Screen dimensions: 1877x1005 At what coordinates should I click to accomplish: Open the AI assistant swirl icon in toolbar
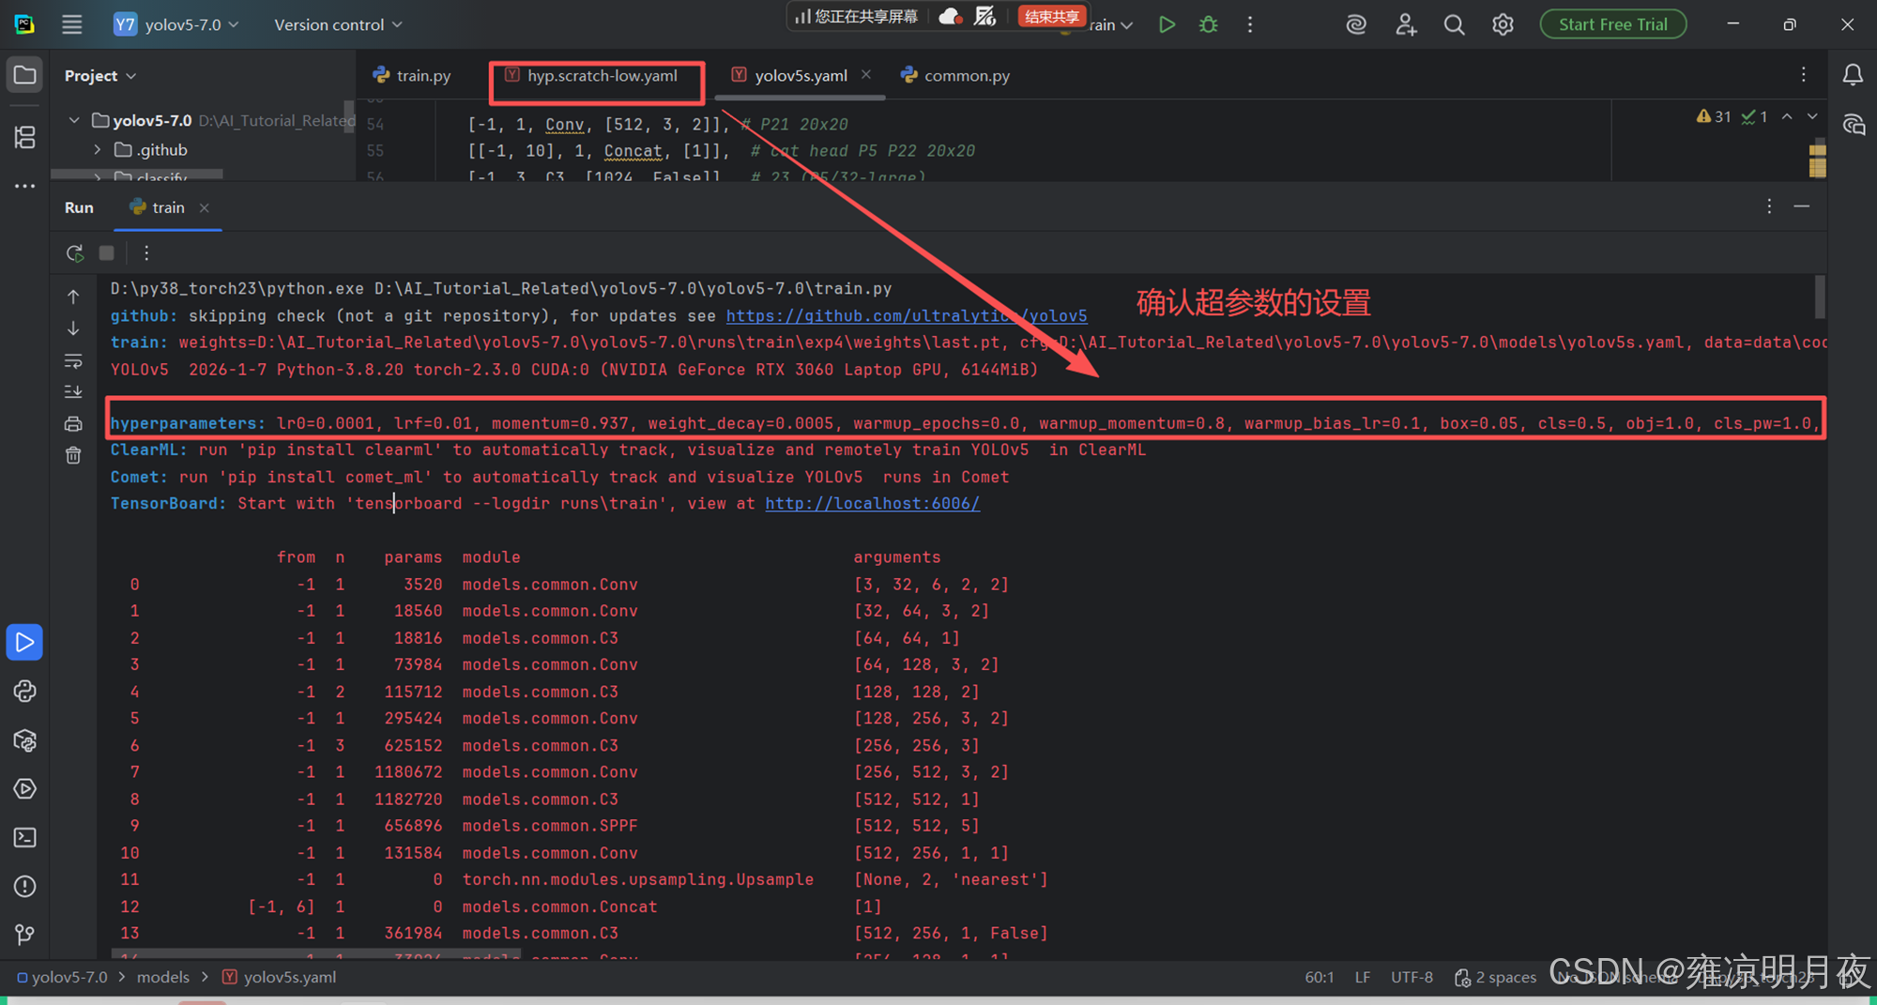(1356, 24)
